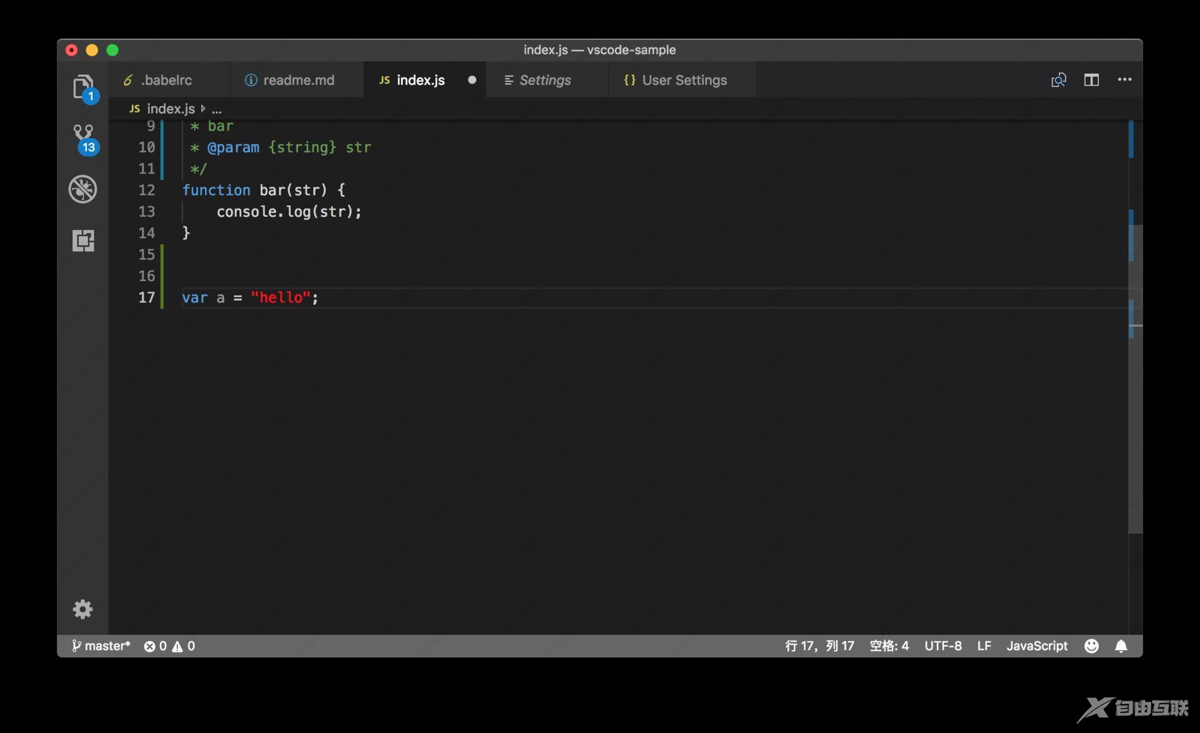Click the function keyword on line 12

pyautogui.click(x=216, y=190)
